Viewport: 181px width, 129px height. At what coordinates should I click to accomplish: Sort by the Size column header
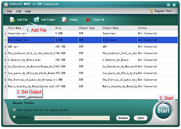[x=66, y=28]
